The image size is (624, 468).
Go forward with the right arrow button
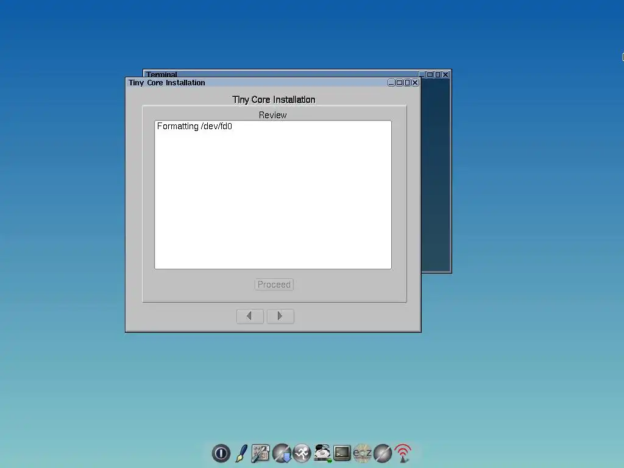[280, 316]
